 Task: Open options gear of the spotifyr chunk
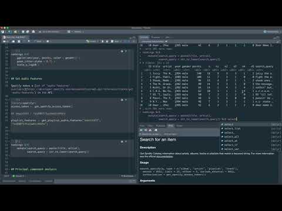coord(122,100)
